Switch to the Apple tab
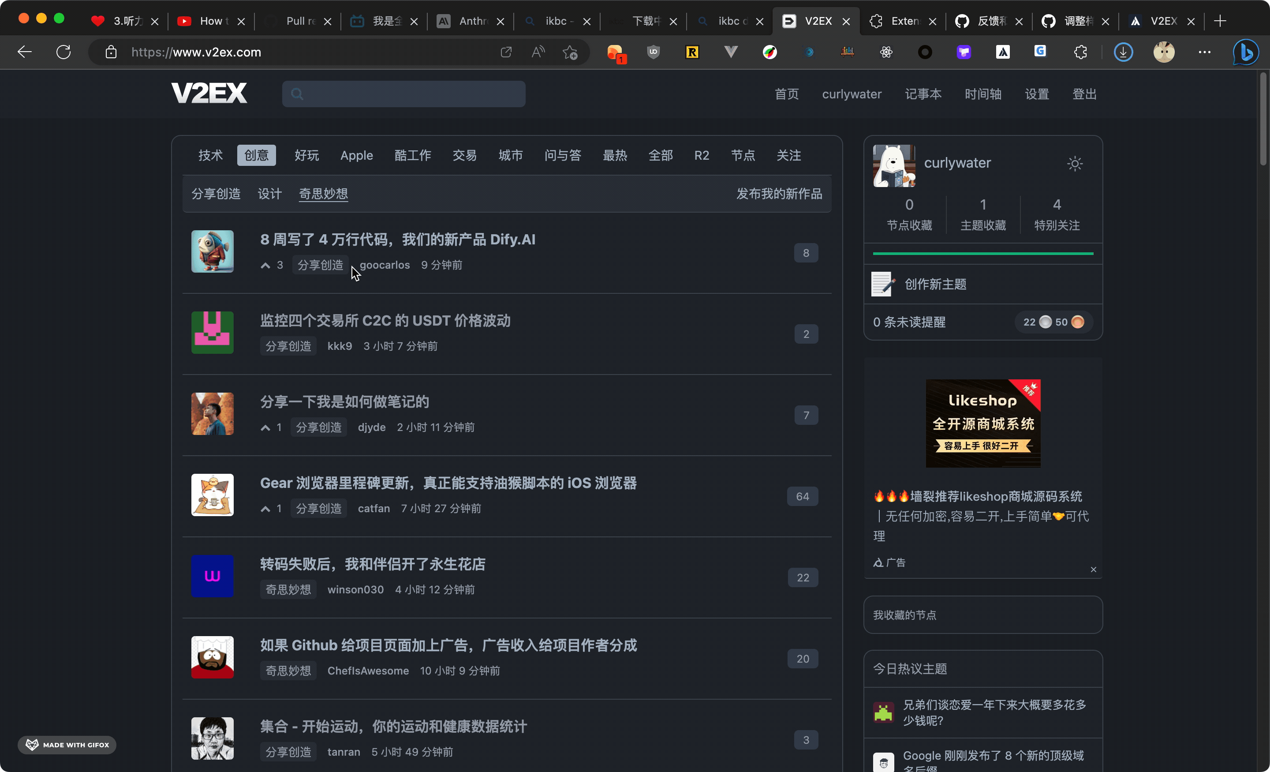The height and width of the screenshot is (772, 1270). point(356,155)
